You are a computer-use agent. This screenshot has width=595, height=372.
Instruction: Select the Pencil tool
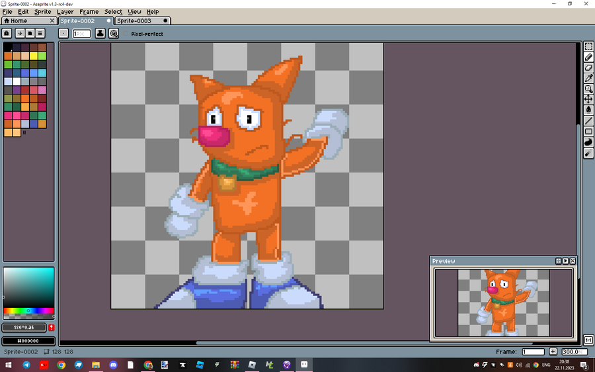pos(588,57)
